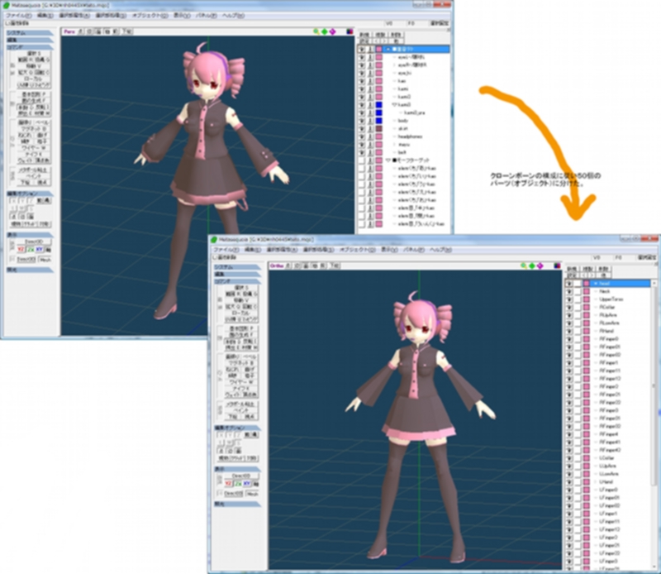Click the multicolor display icon in lower viewport toolbar
The width and height of the screenshot is (661, 574).
pyautogui.click(x=557, y=265)
